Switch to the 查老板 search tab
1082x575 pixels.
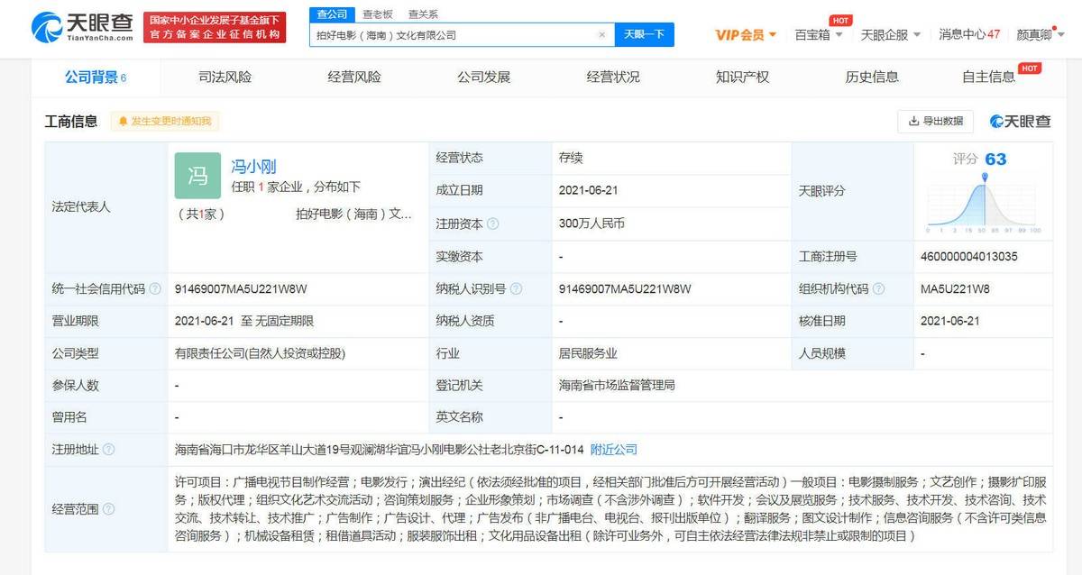377,14
